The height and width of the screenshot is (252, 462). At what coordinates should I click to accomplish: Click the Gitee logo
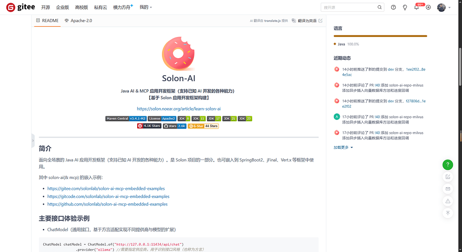(x=21, y=7)
